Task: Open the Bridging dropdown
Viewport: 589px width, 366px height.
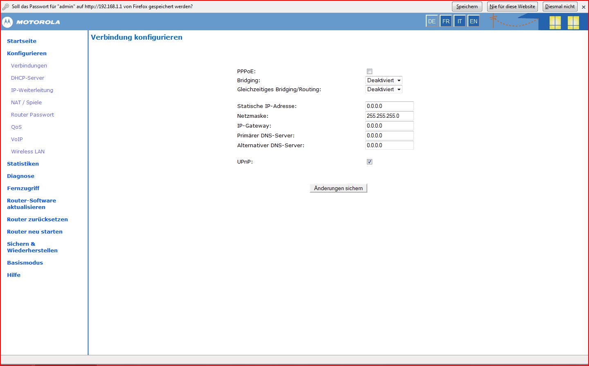Action: 384,80
